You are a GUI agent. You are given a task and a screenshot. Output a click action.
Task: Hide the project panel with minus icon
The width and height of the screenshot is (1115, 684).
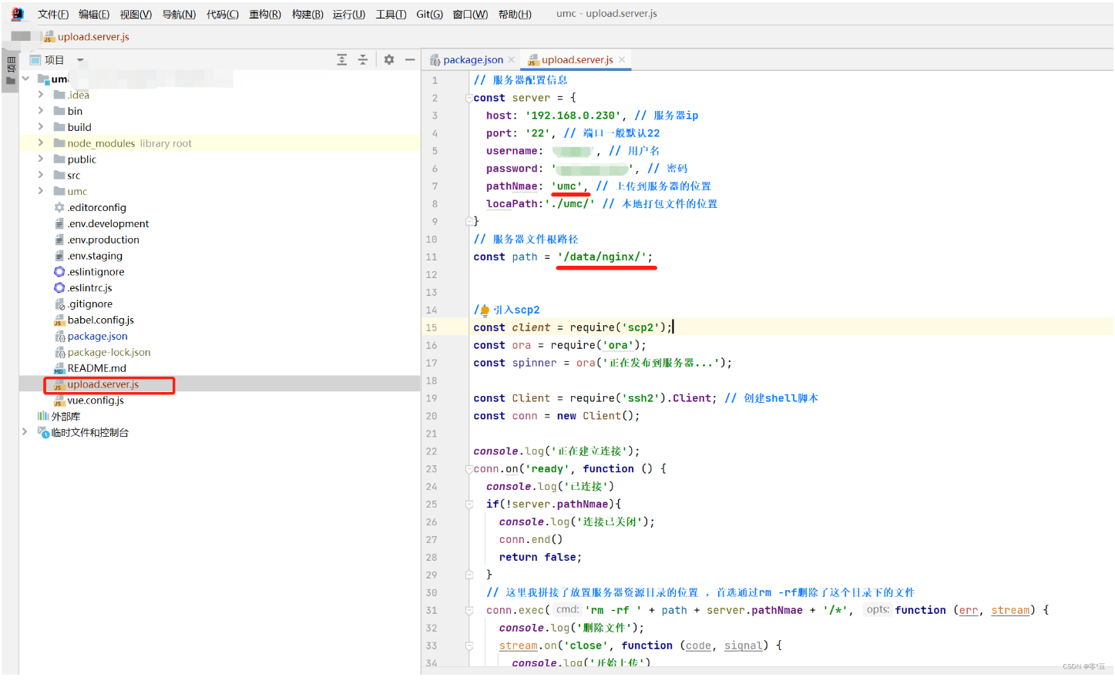pyautogui.click(x=410, y=60)
